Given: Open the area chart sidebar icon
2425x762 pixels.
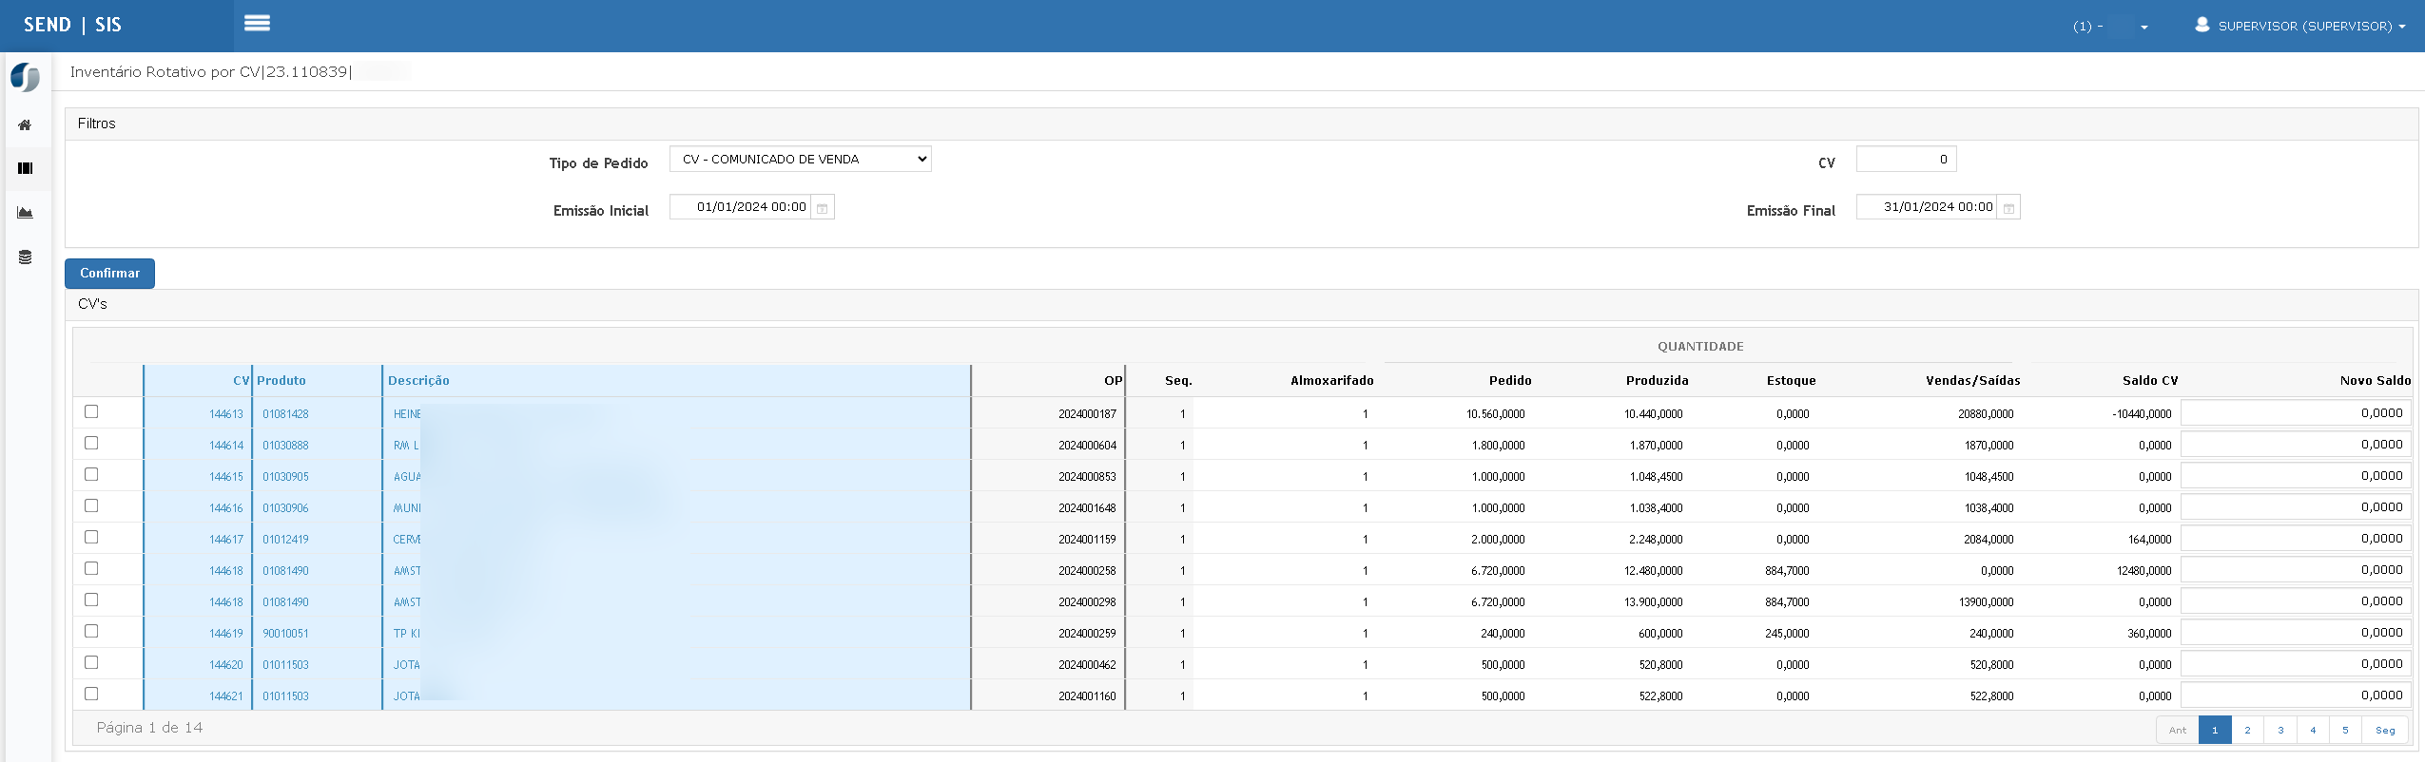Looking at the screenshot, I should [x=25, y=213].
